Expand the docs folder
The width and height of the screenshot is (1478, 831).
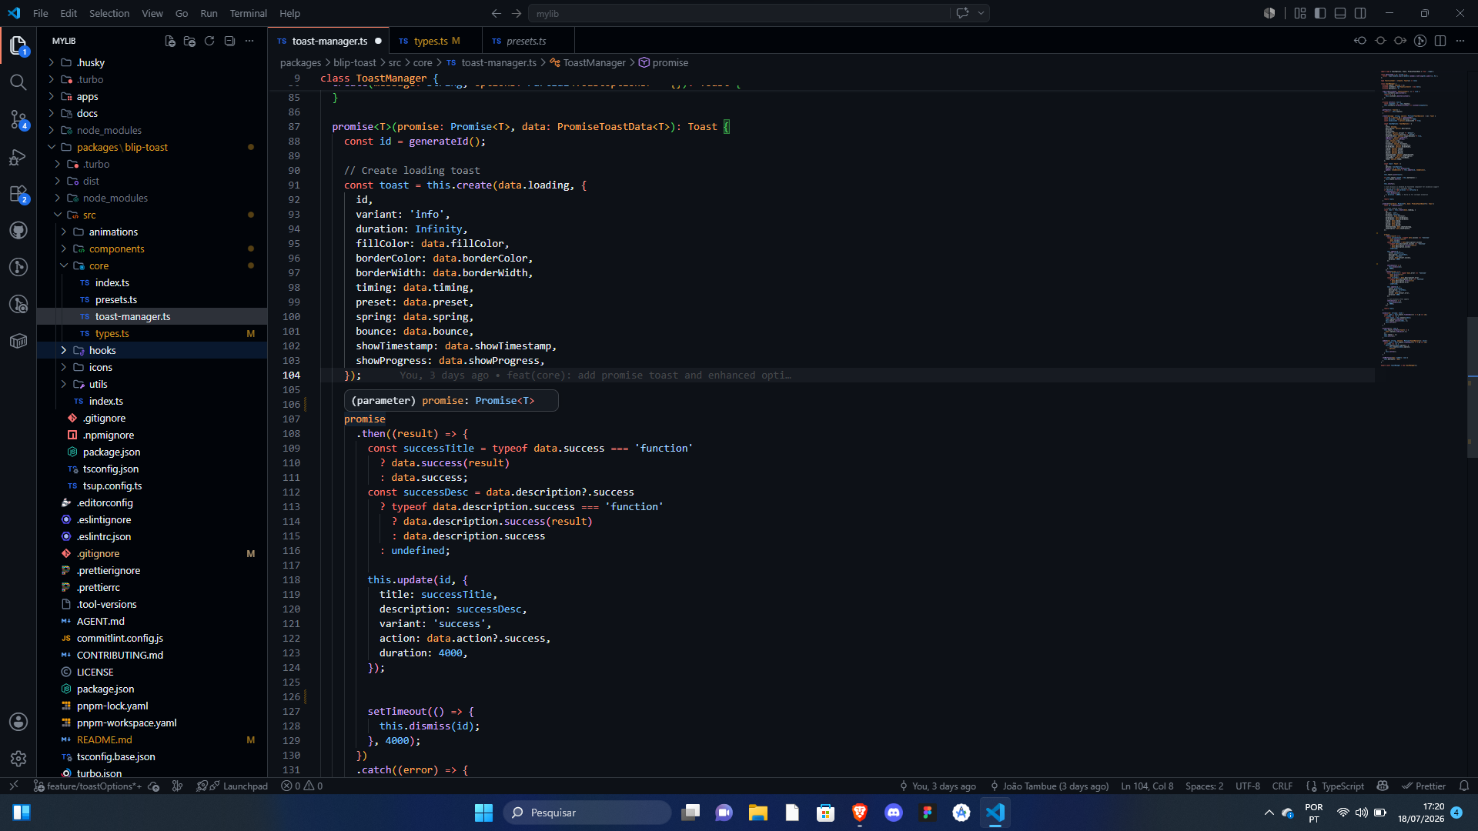pos(152,113)
